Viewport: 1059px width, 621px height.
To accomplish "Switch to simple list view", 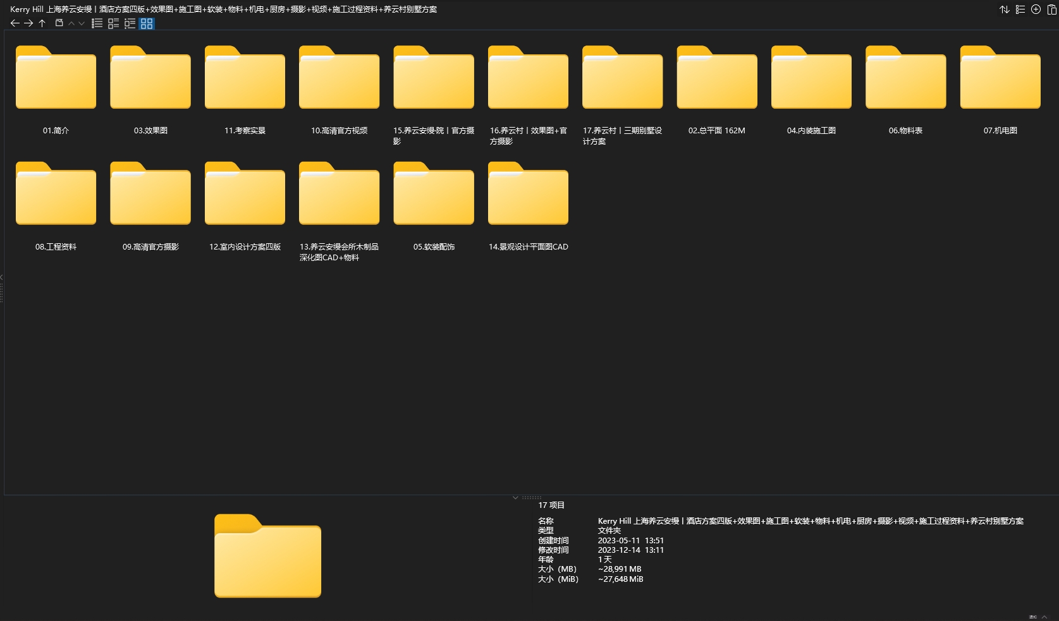I will click(x=97, y=23).
